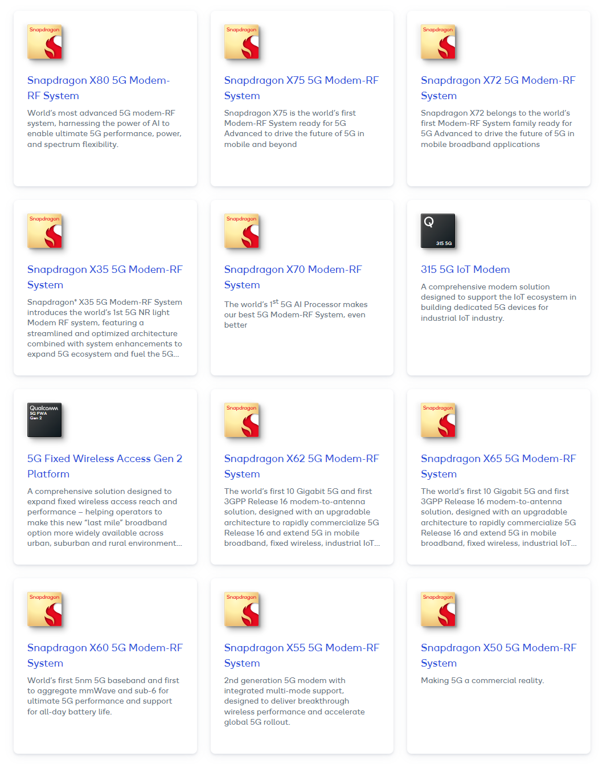Click the Snapdragon X65 chip icon

point(438,420)
